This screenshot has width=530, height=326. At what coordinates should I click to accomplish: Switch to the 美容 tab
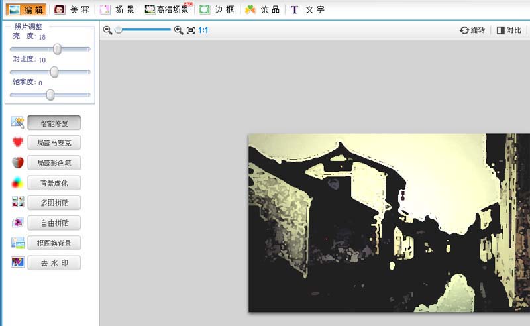click(x=72, y=9)
